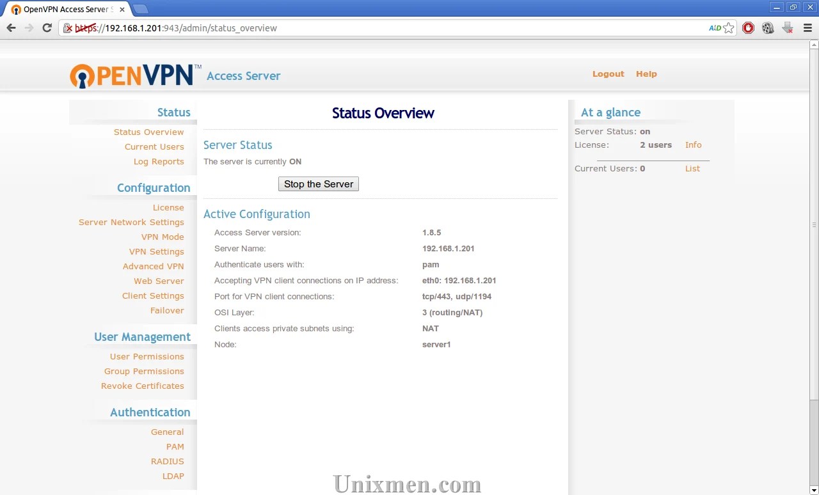Open Server Network Settings configuration
The height and width of the screenshot is (495, 819).
tap(131, 222)
